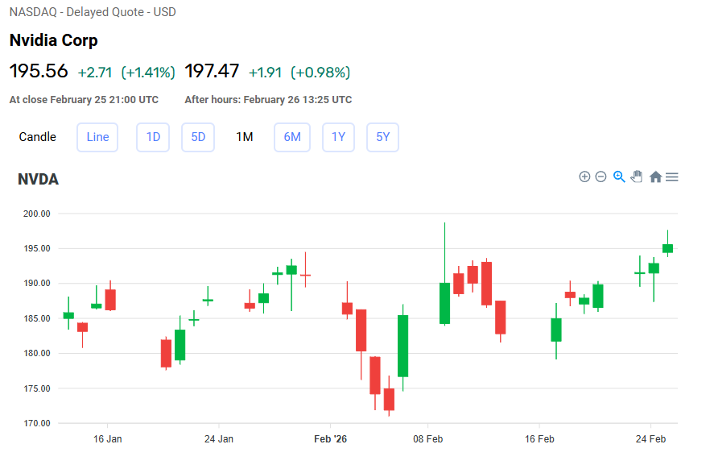Click the 180.00 y-axis label
This screenshot has width=710, height=465.
37,353
